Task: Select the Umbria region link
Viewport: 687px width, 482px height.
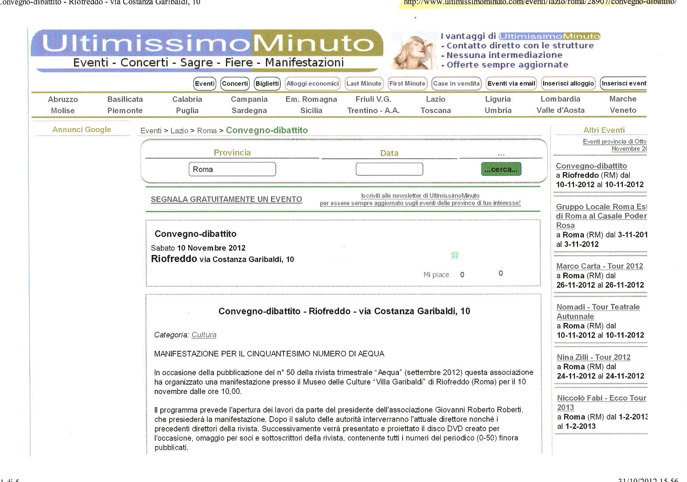Action: [x=498, y=111]
